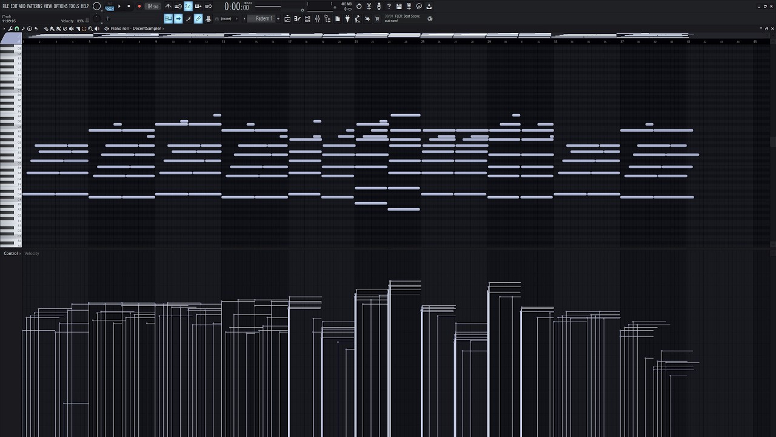
Task: Open the piano roll menu arrow
Action: click(x=4, y=29)
